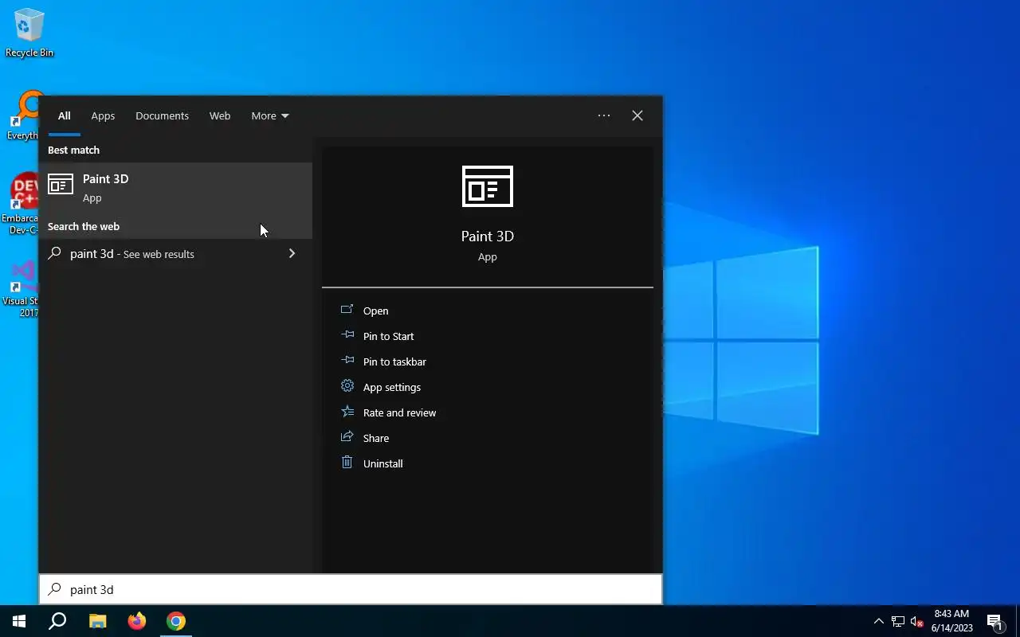Choose Open in the Paint 3D actions

375,311
